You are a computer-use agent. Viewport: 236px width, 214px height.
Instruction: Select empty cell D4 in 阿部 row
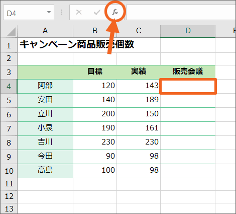tap(188, 86)
